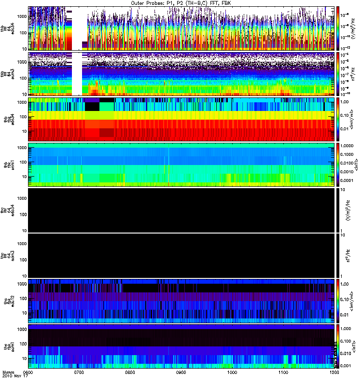
Task: Select the thc fff 64 edc34 panel label
Action: point(7,210)
